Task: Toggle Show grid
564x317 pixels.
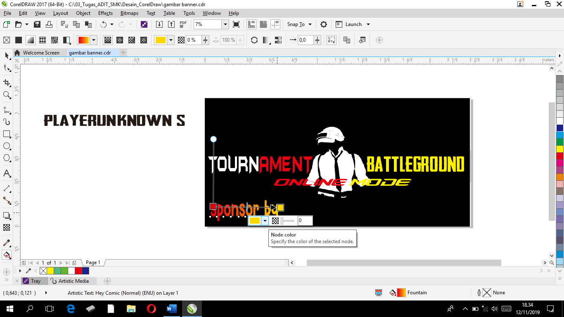Action: click(263, 24)
